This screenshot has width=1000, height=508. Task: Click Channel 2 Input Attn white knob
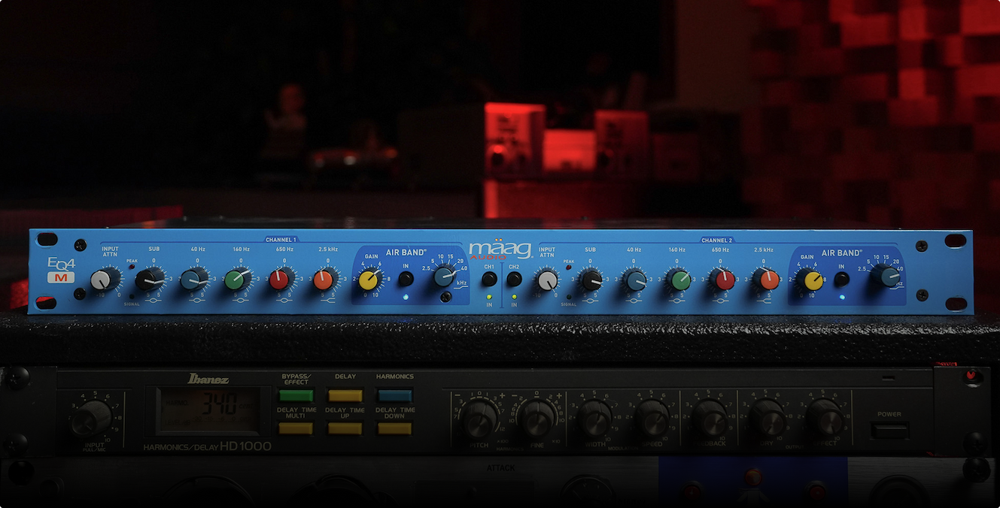pyautogui.click(x=548, y=280)
